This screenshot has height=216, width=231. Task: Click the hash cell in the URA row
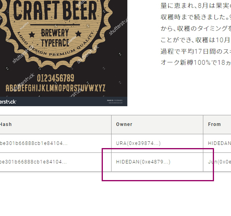(55, 143)
